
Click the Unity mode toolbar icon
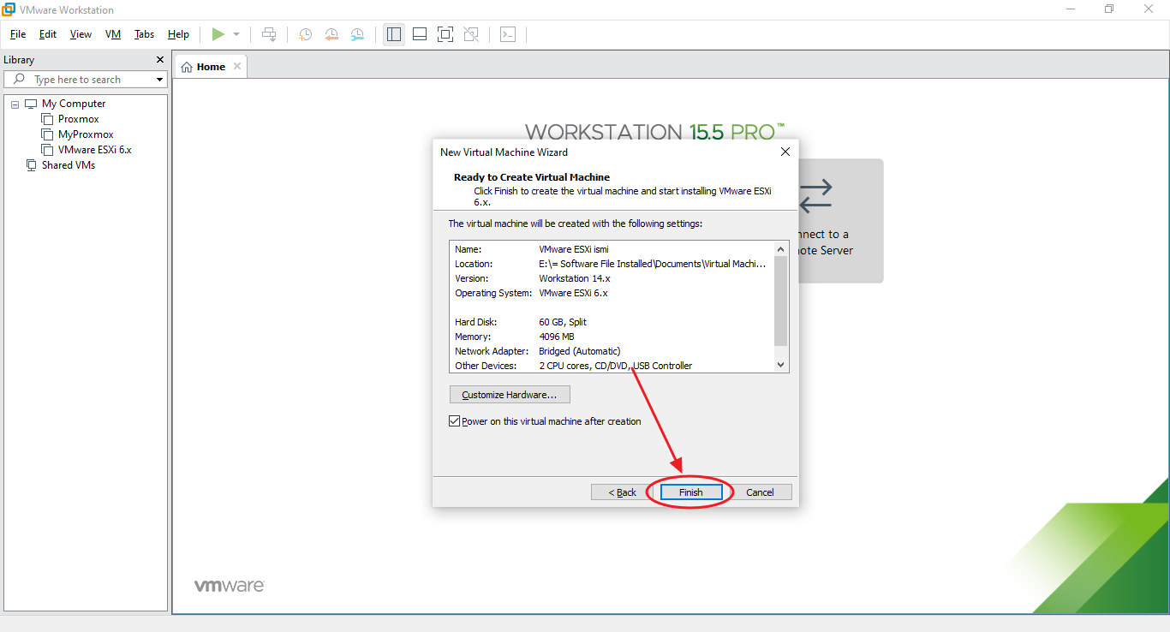[x=470, y=34]
